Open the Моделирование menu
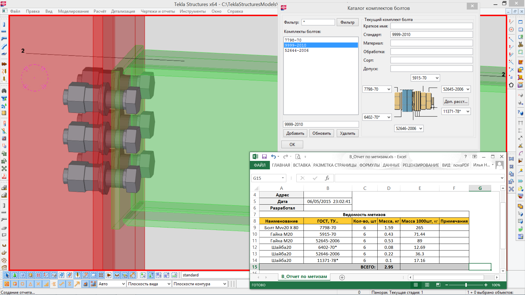This screenshot has height=295, width=525. pos(73,11)
